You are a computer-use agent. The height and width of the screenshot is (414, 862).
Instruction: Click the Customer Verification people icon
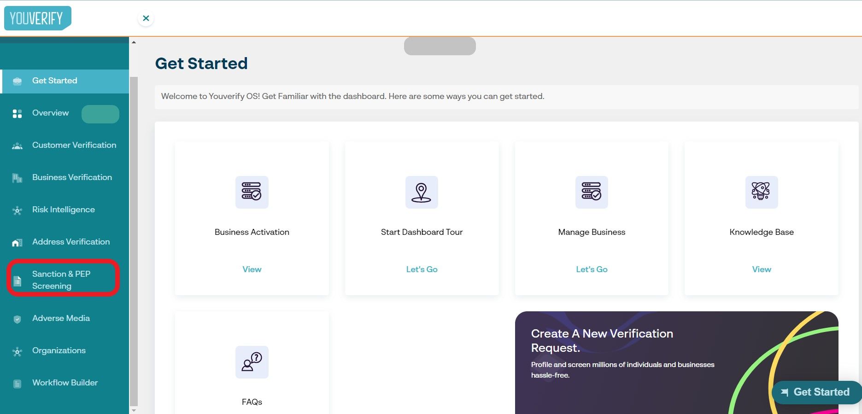(18, 146)
